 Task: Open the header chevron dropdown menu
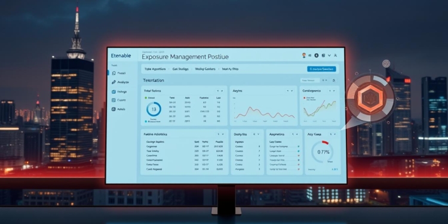(x=329, y=56)
